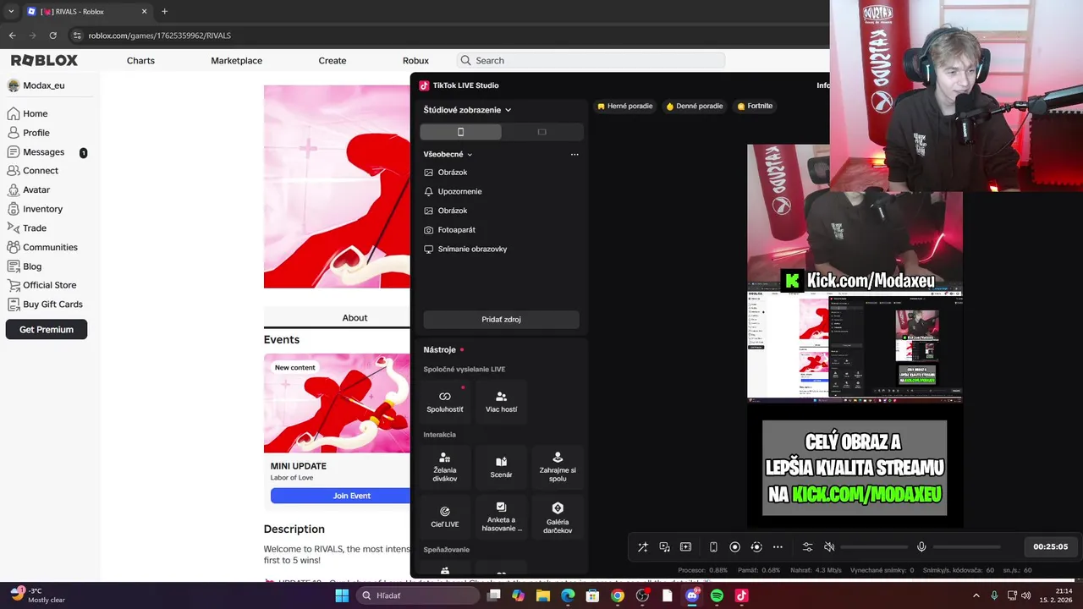This screenshot has height=609, width=1083.
Task: Click the RIVALS game cover image
Action: tap(337, 186)
